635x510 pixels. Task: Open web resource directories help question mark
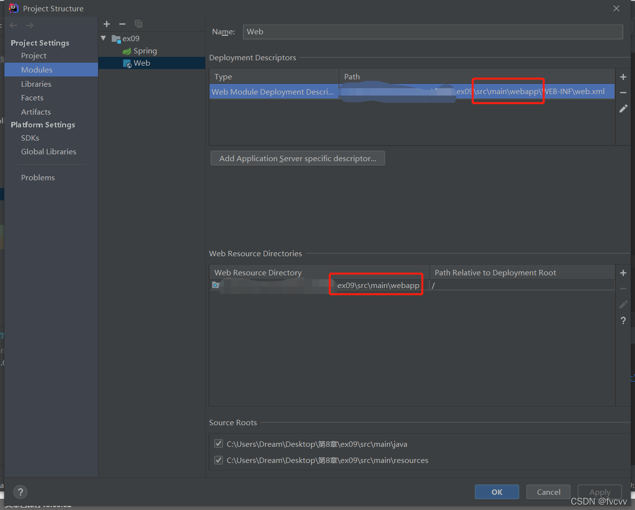623,320
